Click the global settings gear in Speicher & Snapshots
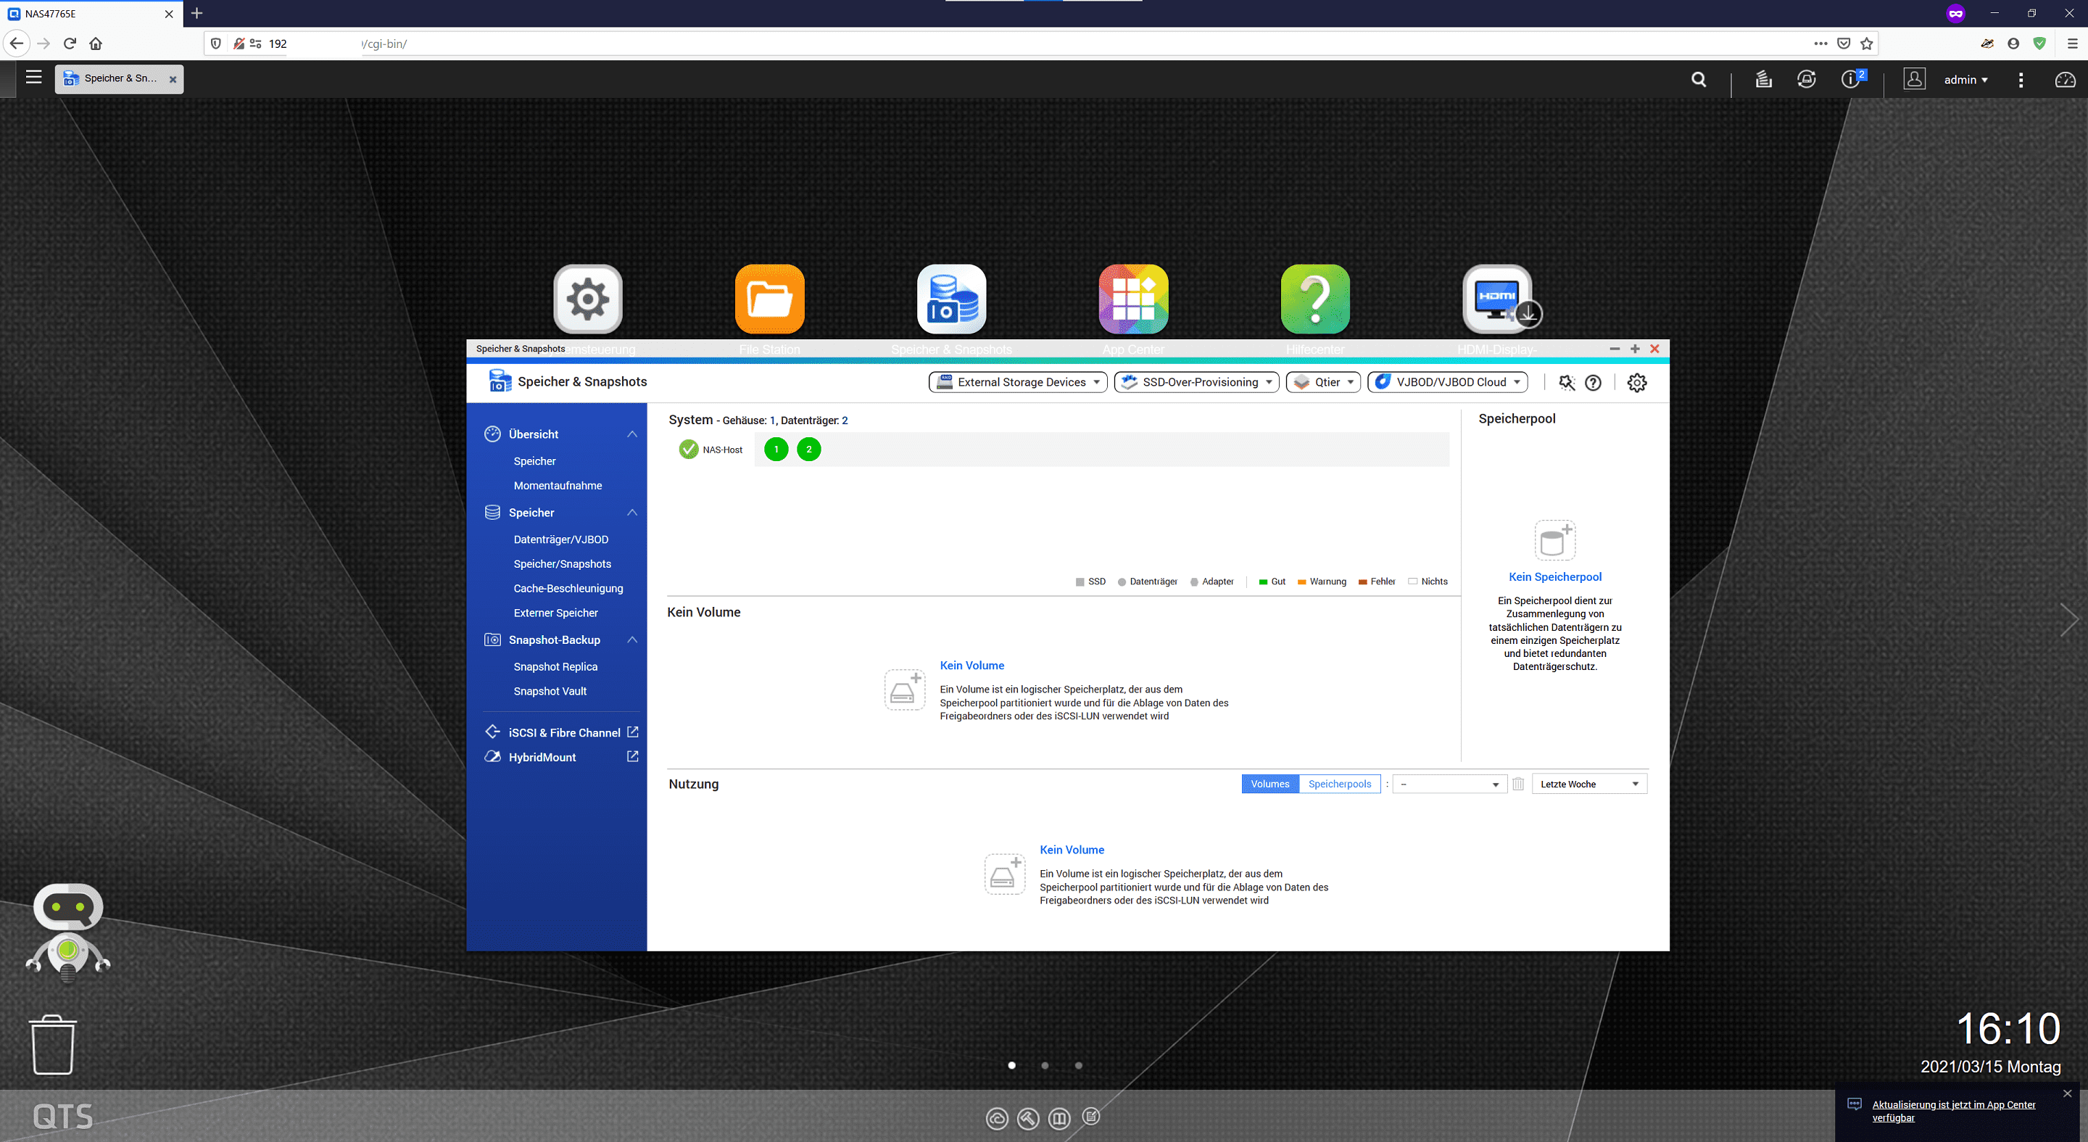 1636,383
